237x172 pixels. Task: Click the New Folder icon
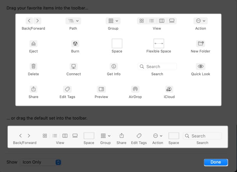click(200, 44)
